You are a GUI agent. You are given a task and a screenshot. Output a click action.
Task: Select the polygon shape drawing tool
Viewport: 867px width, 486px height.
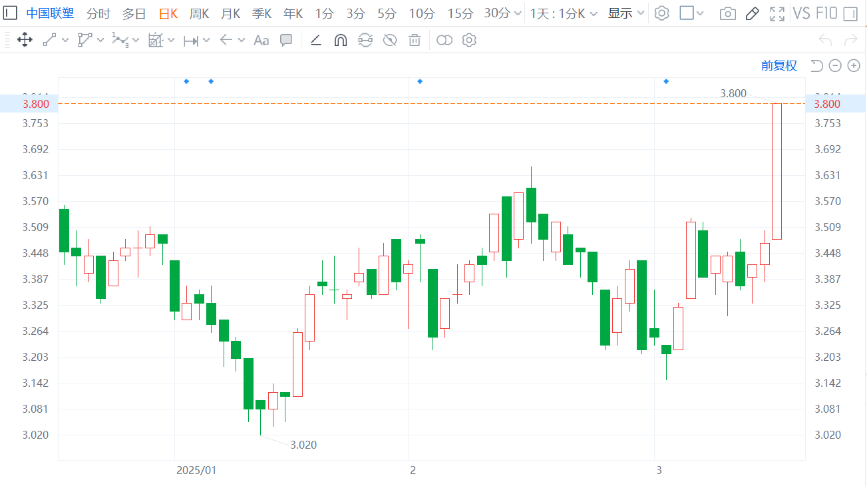click(x=85, y=41)
